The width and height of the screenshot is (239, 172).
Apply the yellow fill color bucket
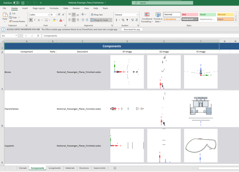point(54,20)
